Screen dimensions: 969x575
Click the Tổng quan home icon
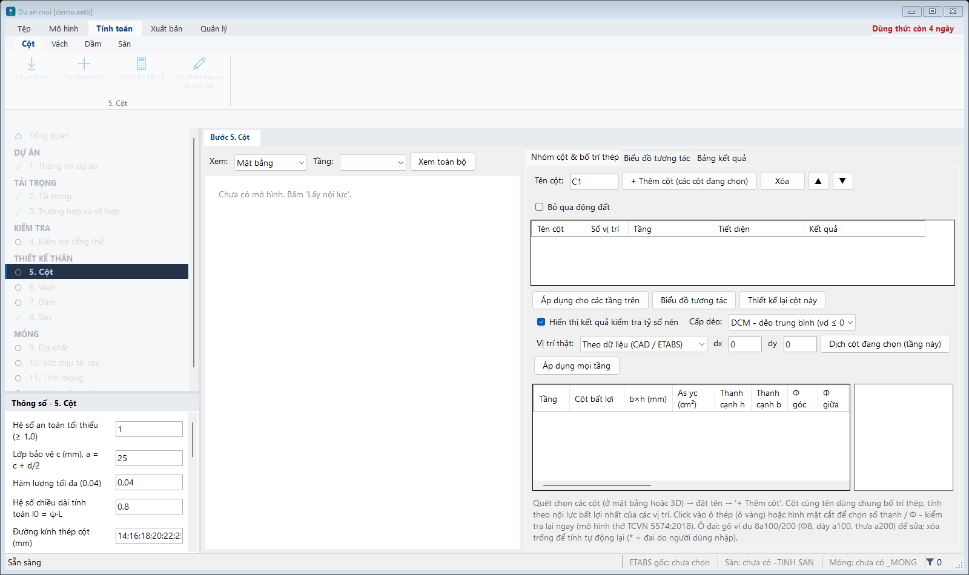click(x=18, y=136)
